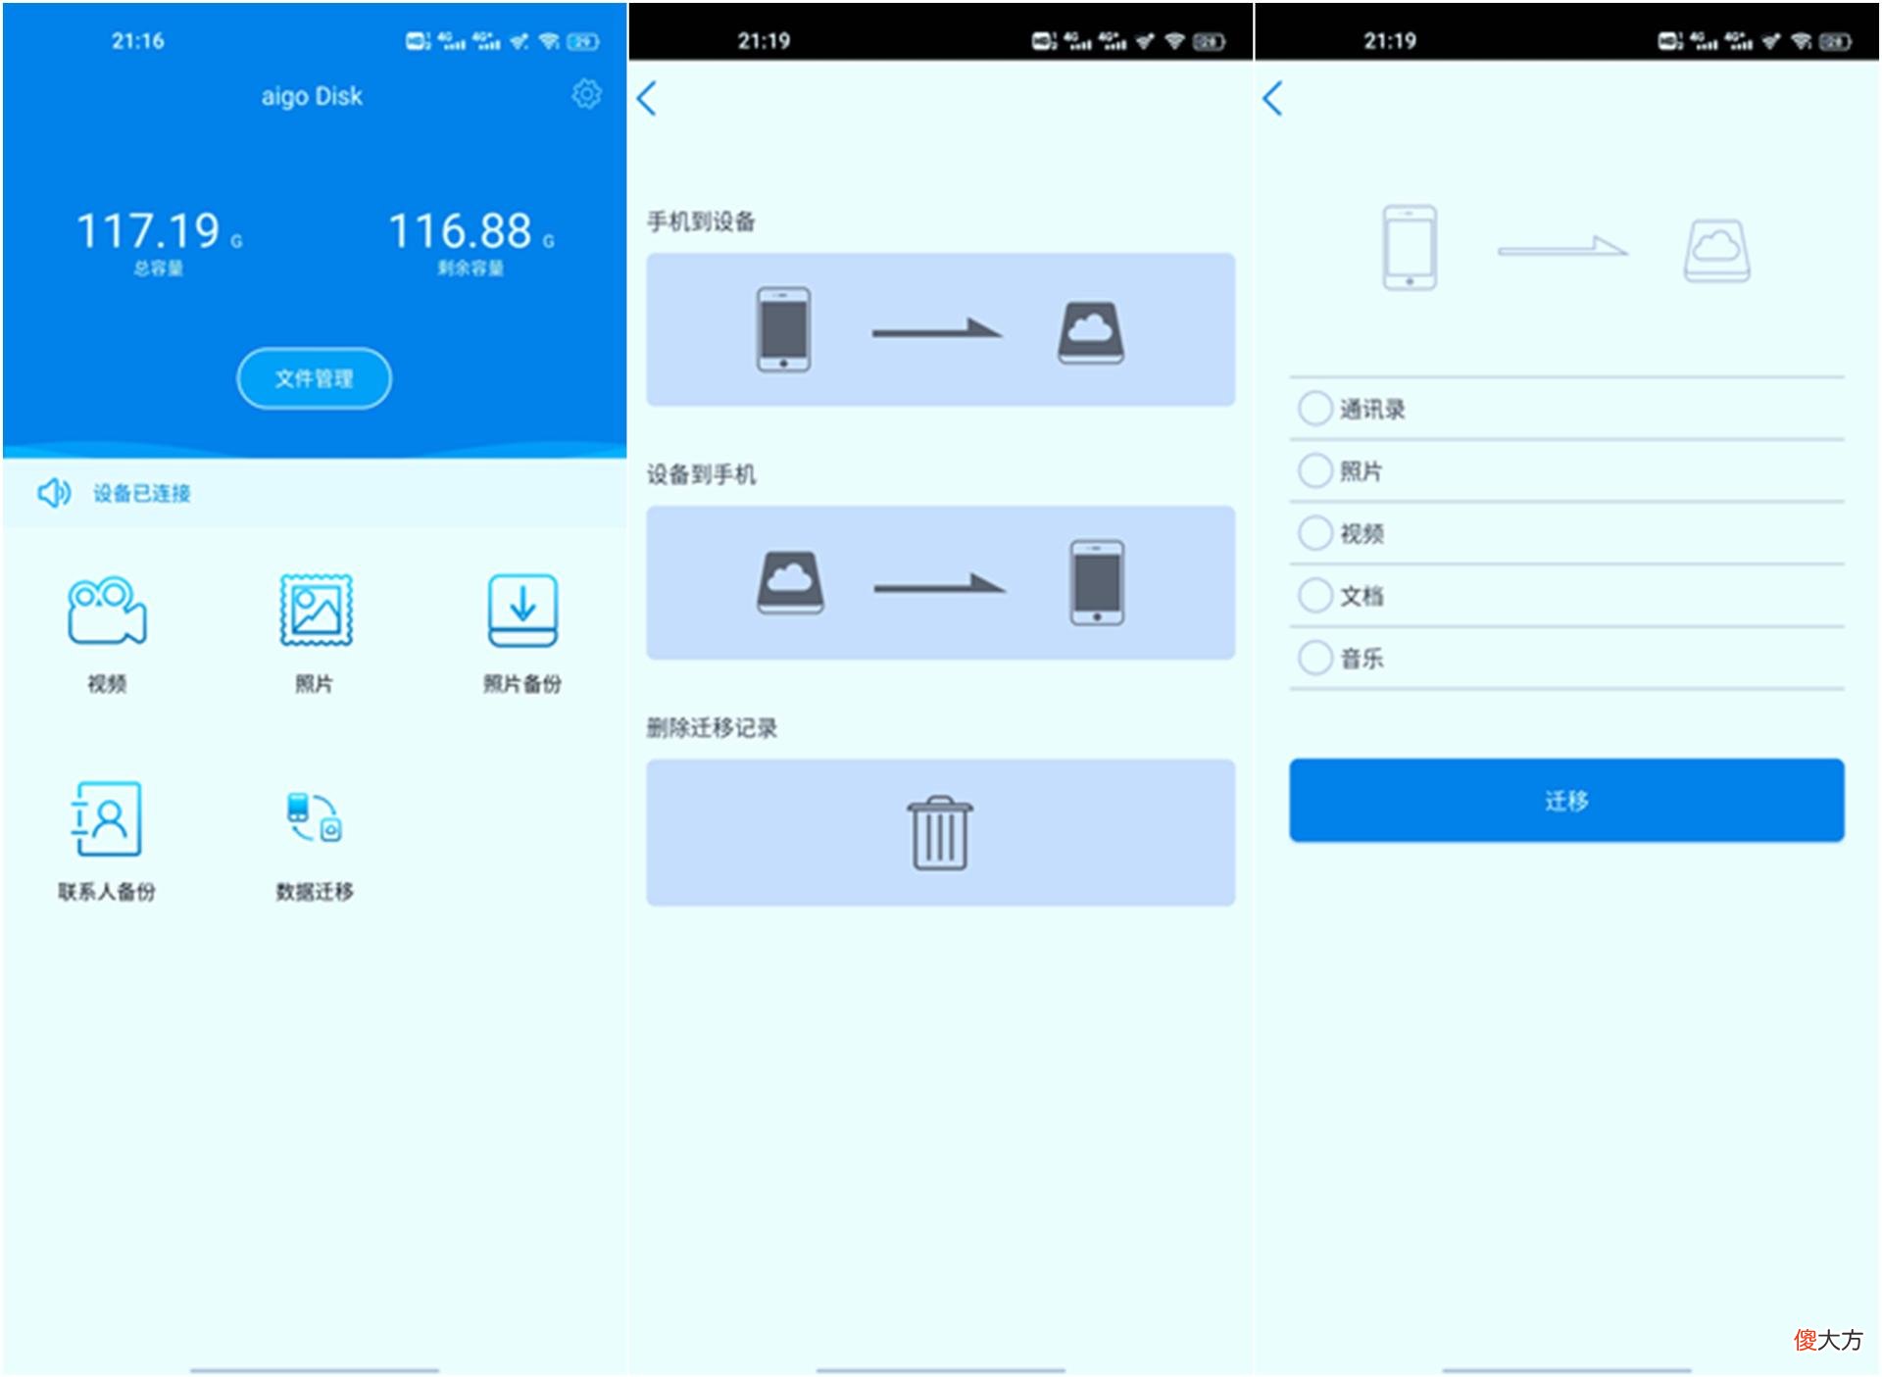This screenshot has width=1882, height=1377.
Task: Tap the 21:16 clock in status bar
Action: click(x=137, y=41)
